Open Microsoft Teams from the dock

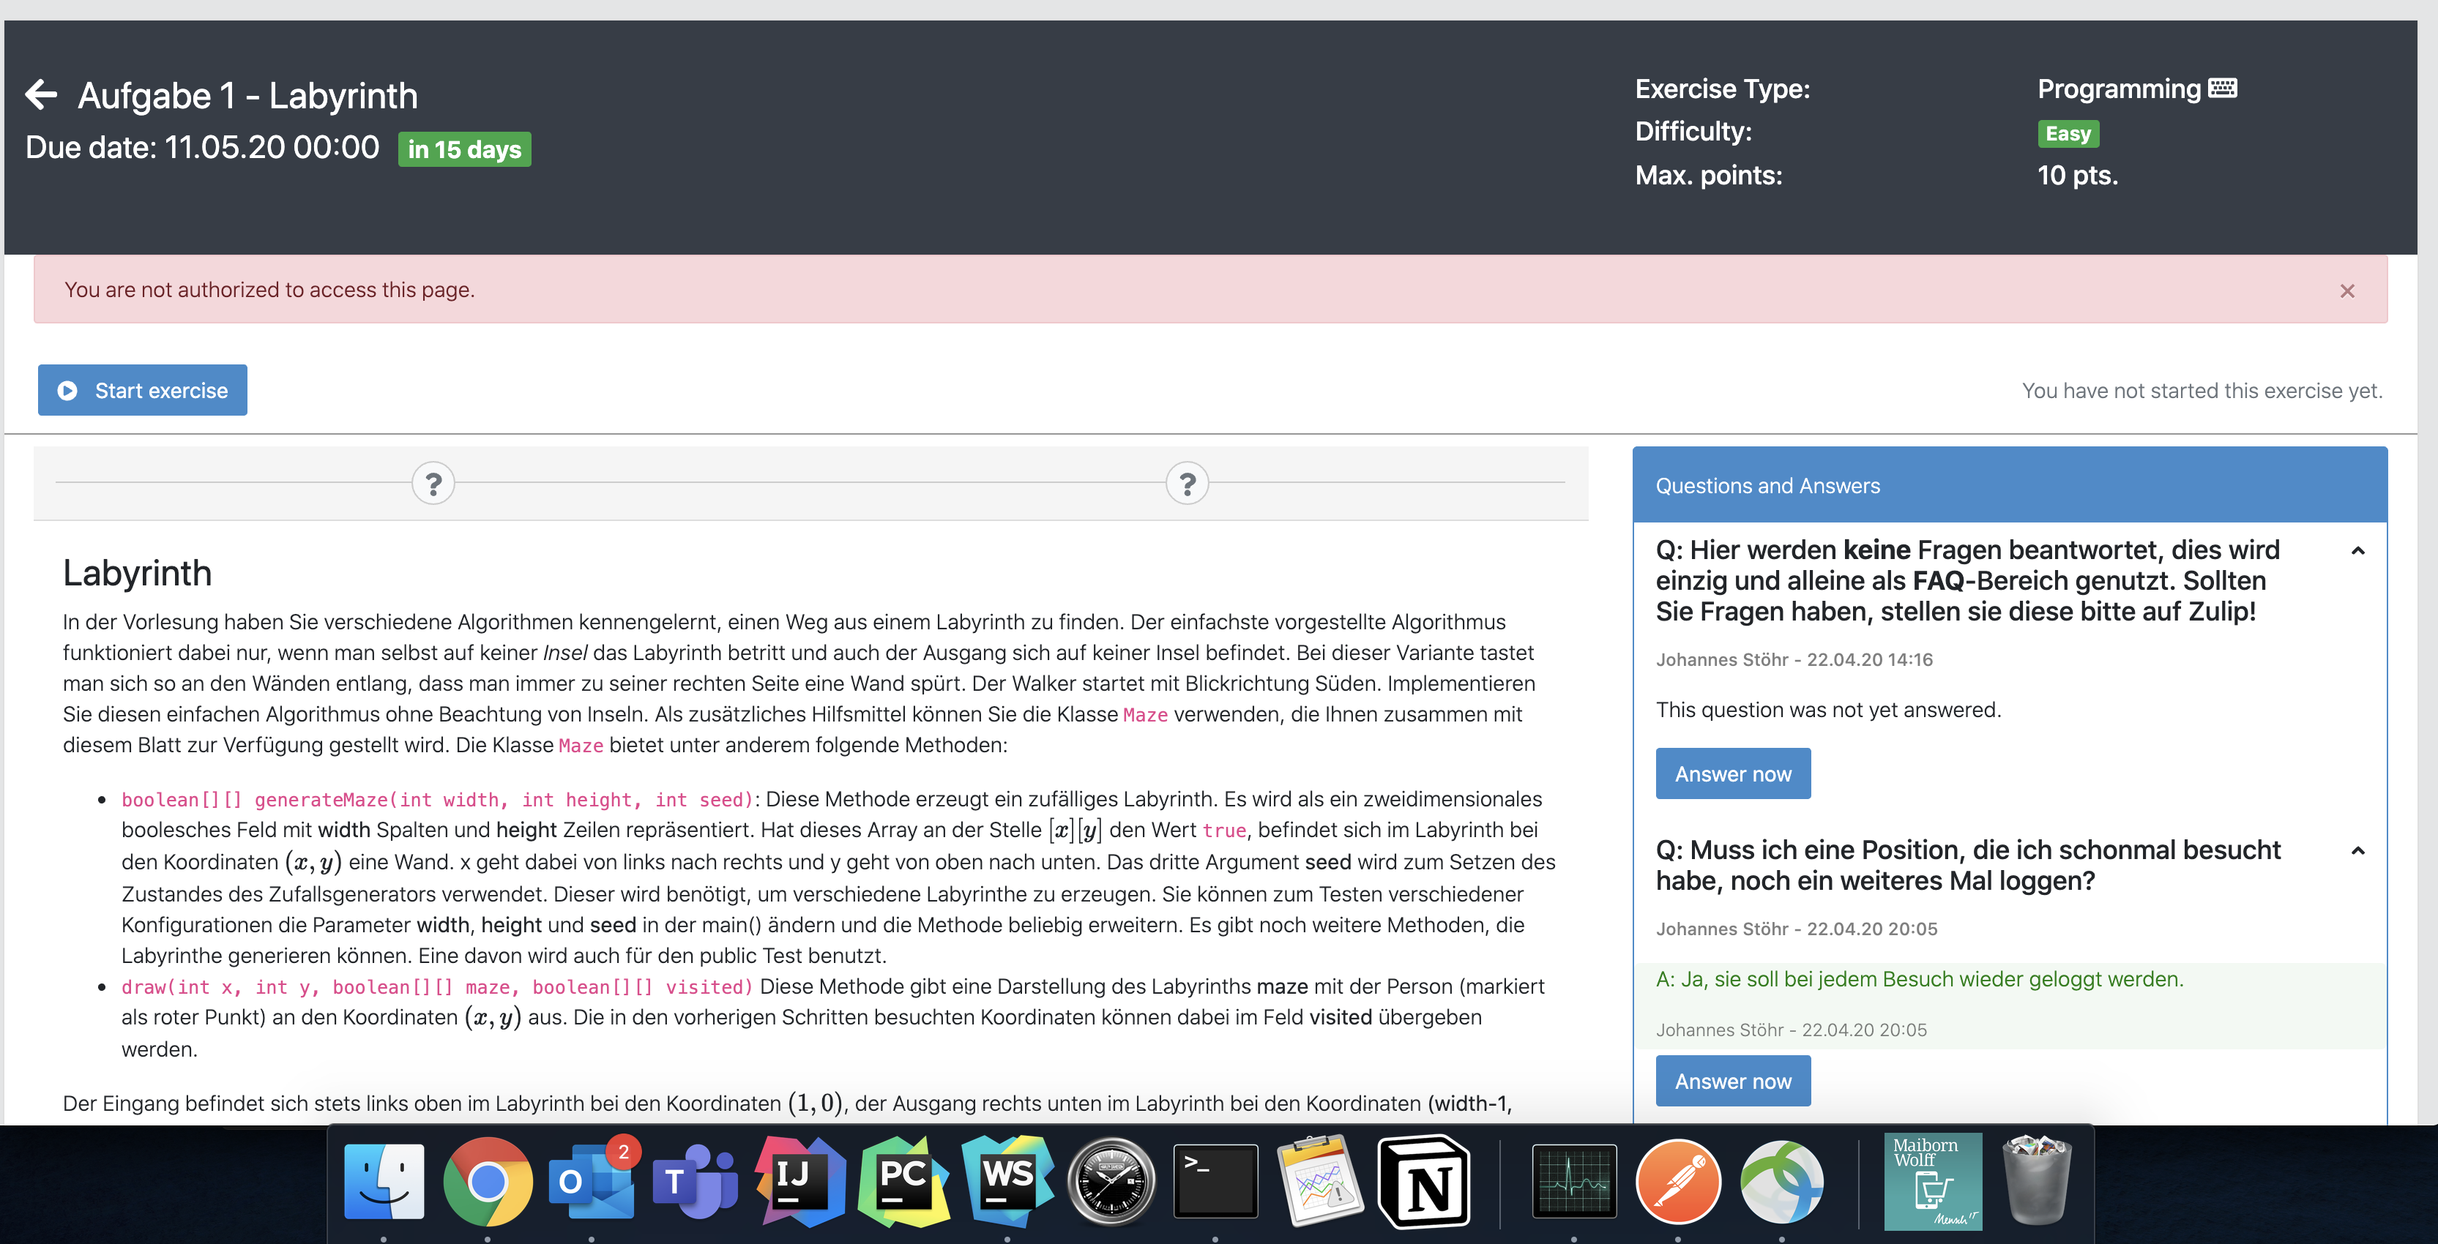click(695, 1182)
